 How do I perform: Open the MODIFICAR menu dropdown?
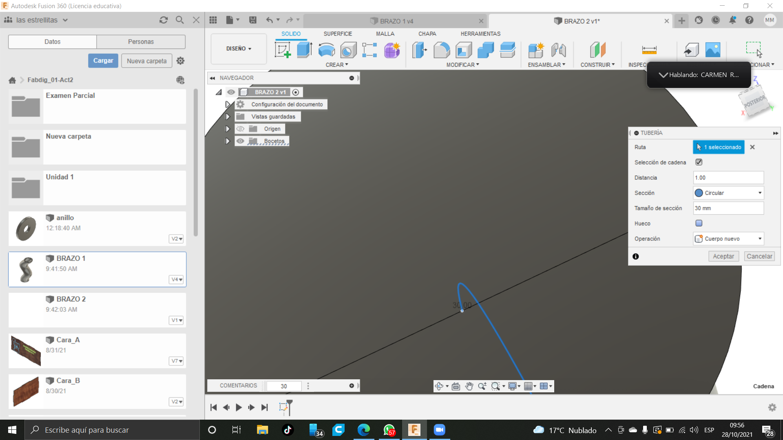click(462, 65)
